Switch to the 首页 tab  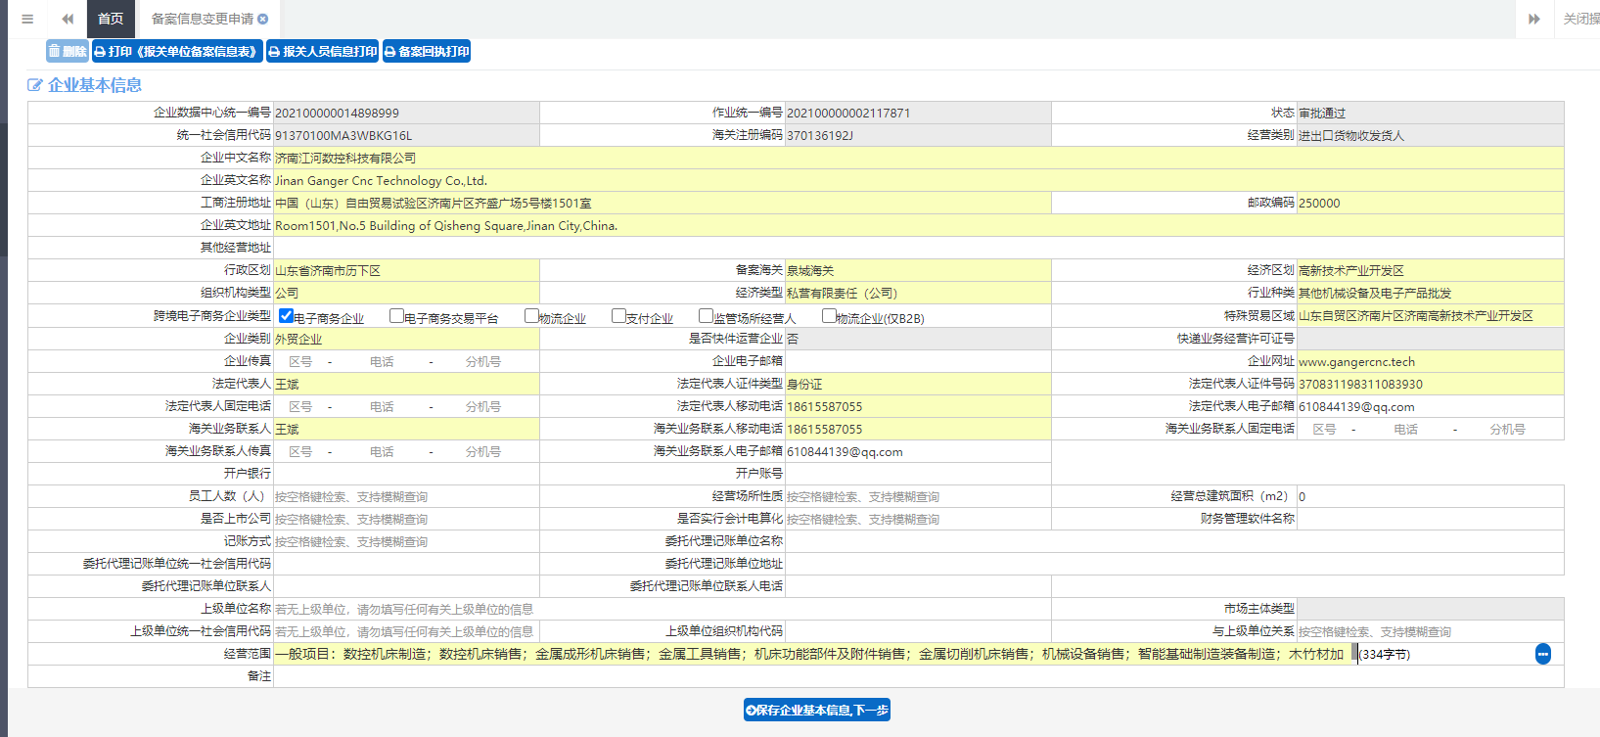[111, 19]
